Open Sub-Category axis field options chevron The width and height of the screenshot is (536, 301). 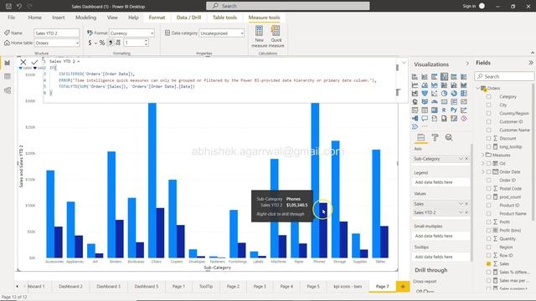click(461, 159)
